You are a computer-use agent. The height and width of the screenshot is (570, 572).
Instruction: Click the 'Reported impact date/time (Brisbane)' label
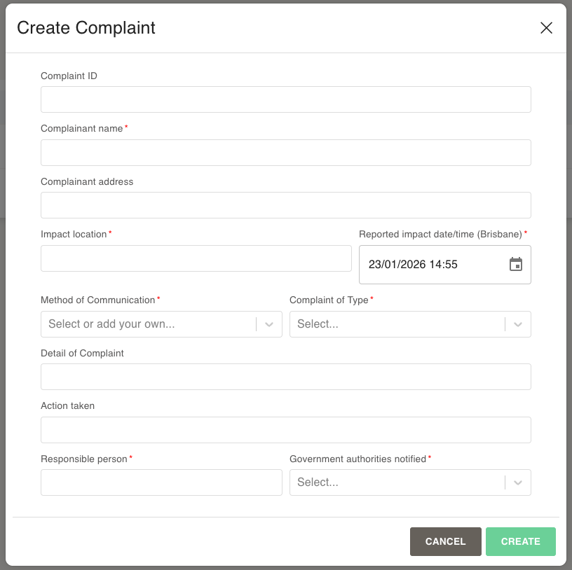440,235
